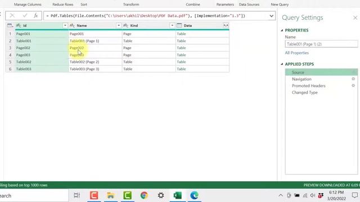This screenshot has width=360, height=202.
Task: Select the Data column header
Action: tap(202, 25)
